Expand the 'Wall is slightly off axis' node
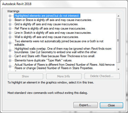The height and width of the screenshot is (113, 128). 10,37
